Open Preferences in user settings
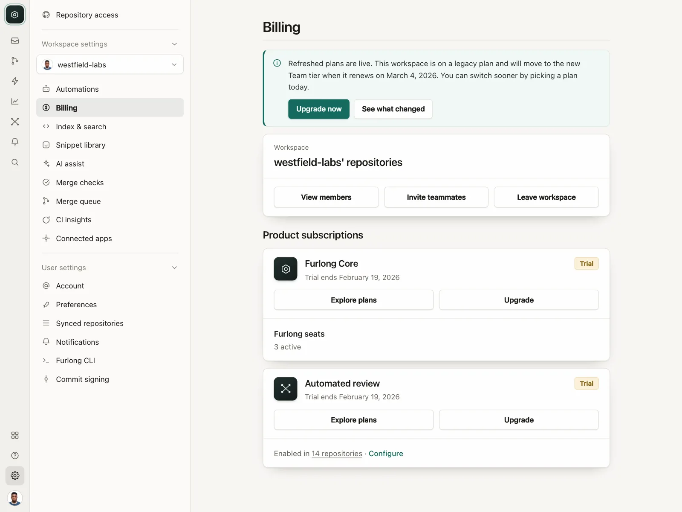The height and width of the screenshot is (512, 682). pyautogui.click(x=110, y=305)
